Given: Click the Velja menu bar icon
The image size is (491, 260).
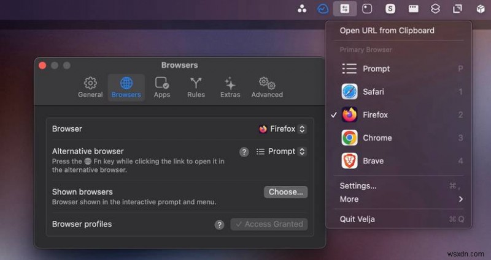Looking at the screenshot, I should point(345,9).
